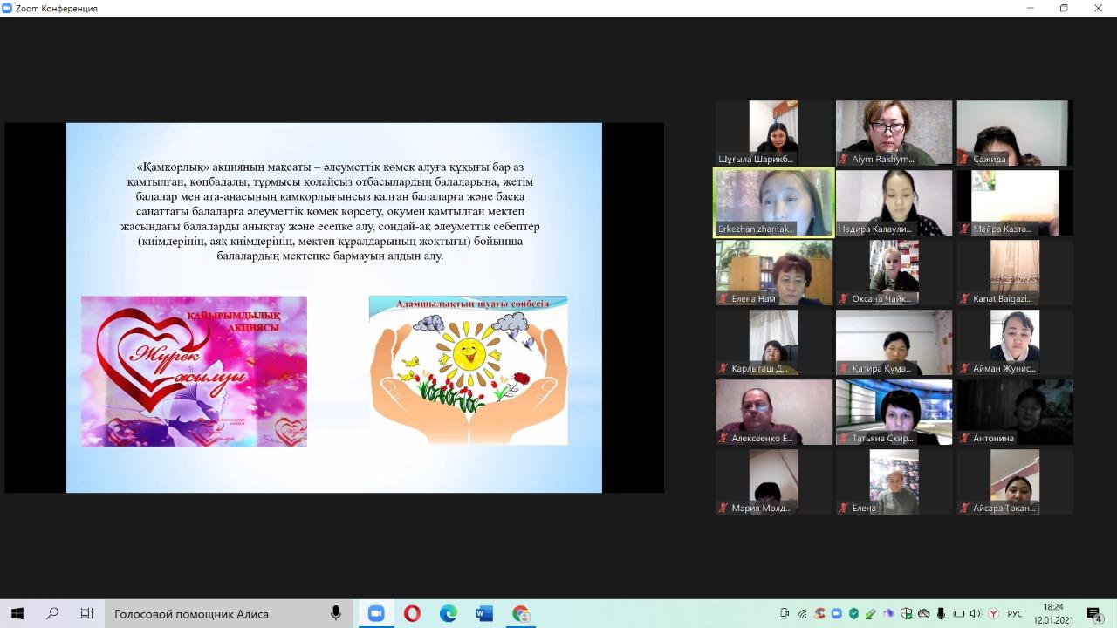Viewport: 1117px width, 628px height.
Task: Click the Alice voice assistant microphone
Action: tap(336, 614)
